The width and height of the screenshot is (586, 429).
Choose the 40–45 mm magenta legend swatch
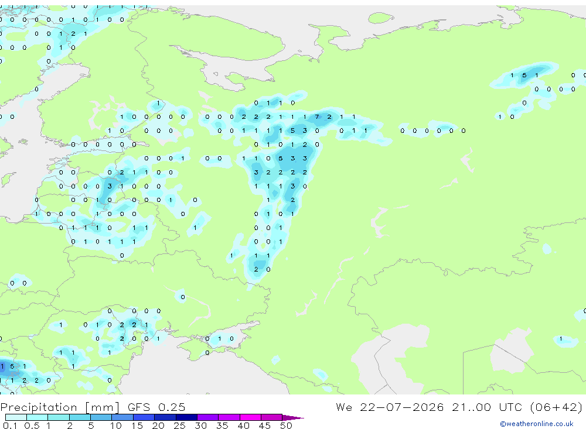tap(250, 417)
